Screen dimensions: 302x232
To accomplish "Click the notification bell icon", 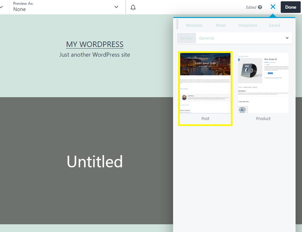I will (x=133, y=7).
